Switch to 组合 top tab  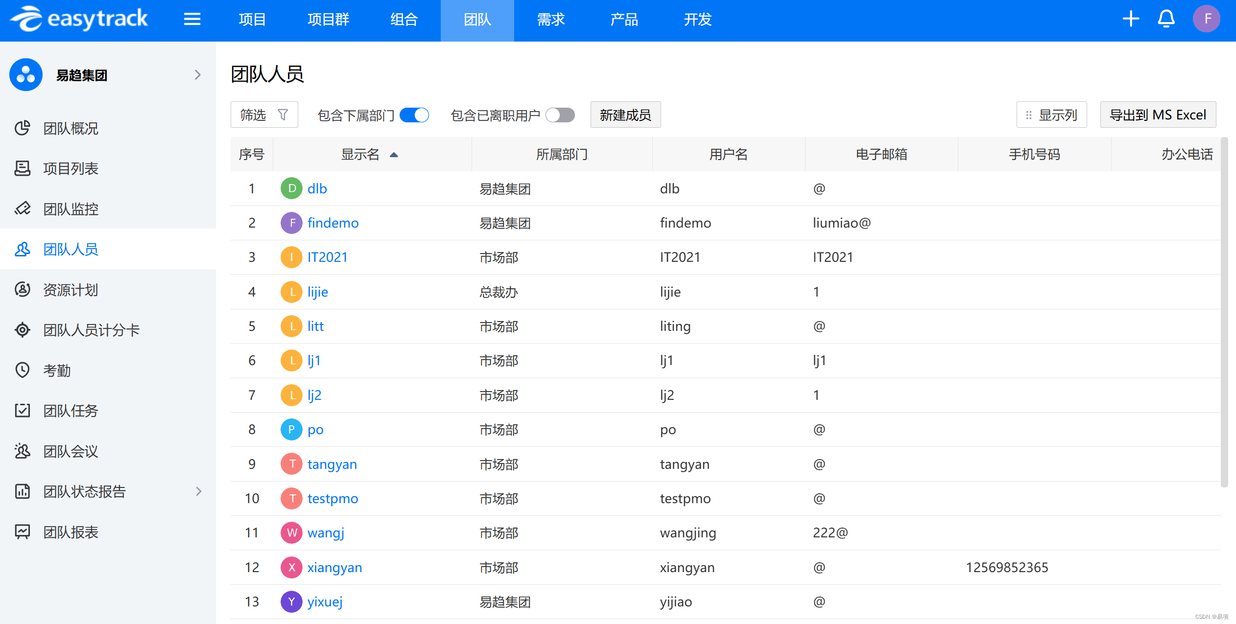404,20
